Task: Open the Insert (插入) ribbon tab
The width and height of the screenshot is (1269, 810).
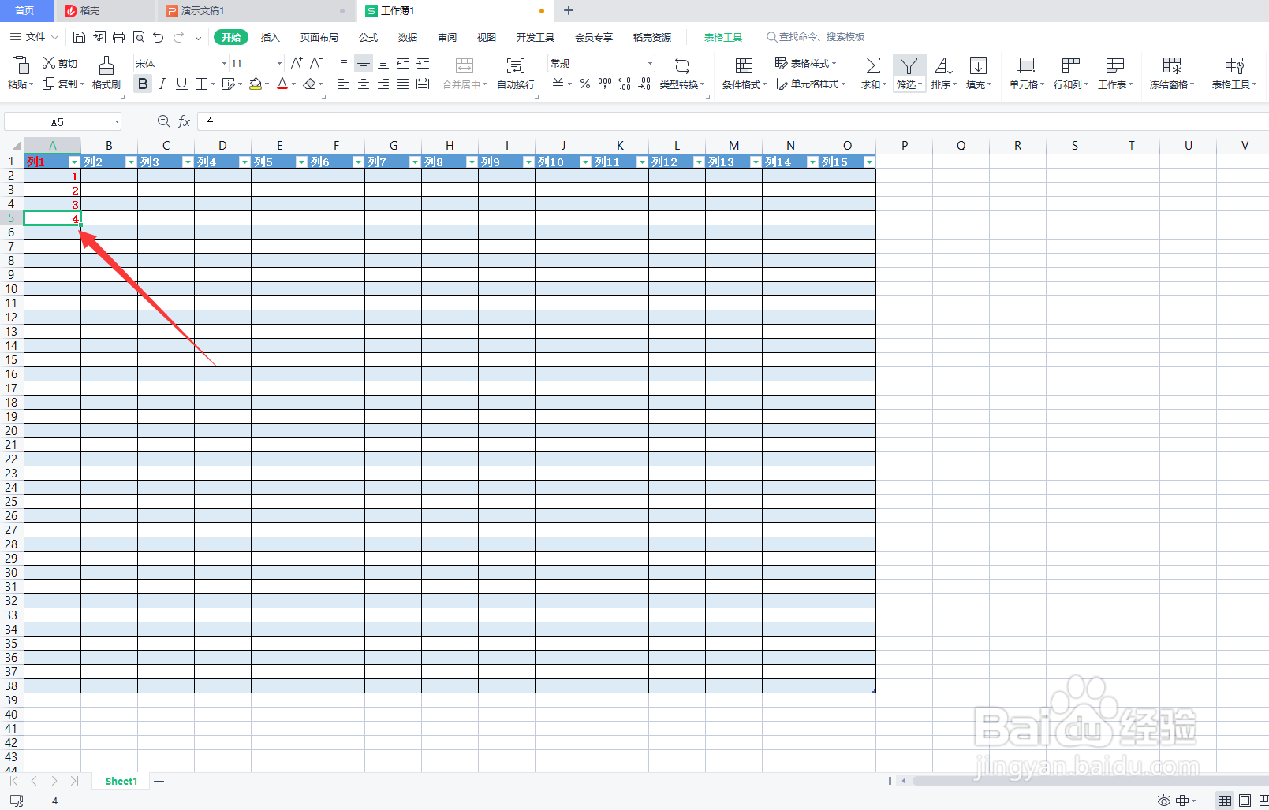Action: tap(271, 37)
